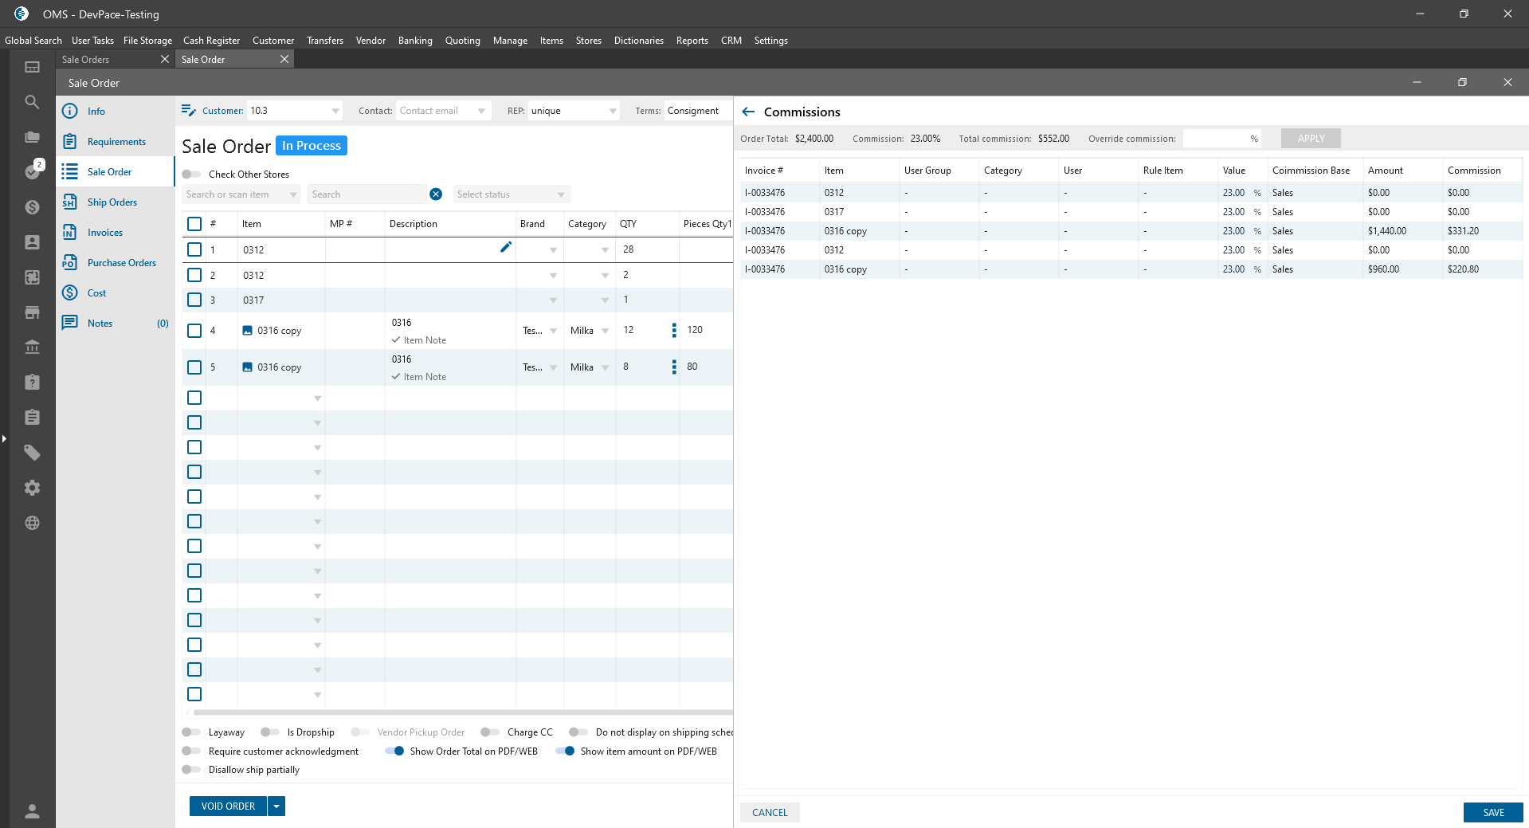This screenshot has width=1529, height=828.
Task: Disable Show Order Total on PDF/WEB
Action: 394,751
